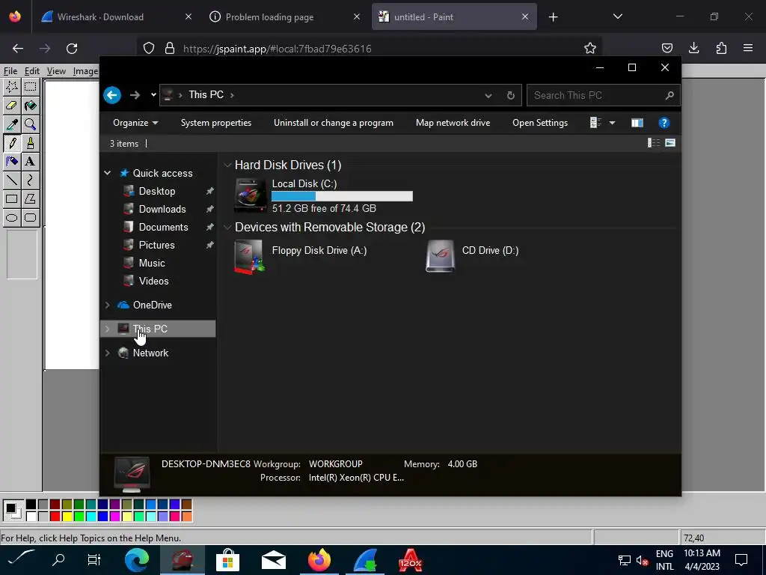Select the Rounded Rectangle tool in Paint
Screen dimensions: 766x575
coord(30,218)
